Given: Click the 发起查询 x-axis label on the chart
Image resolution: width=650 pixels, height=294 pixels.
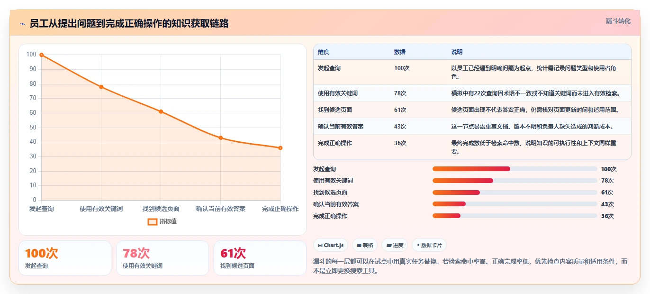Looking at the screenshot, I should click(42, 209).
